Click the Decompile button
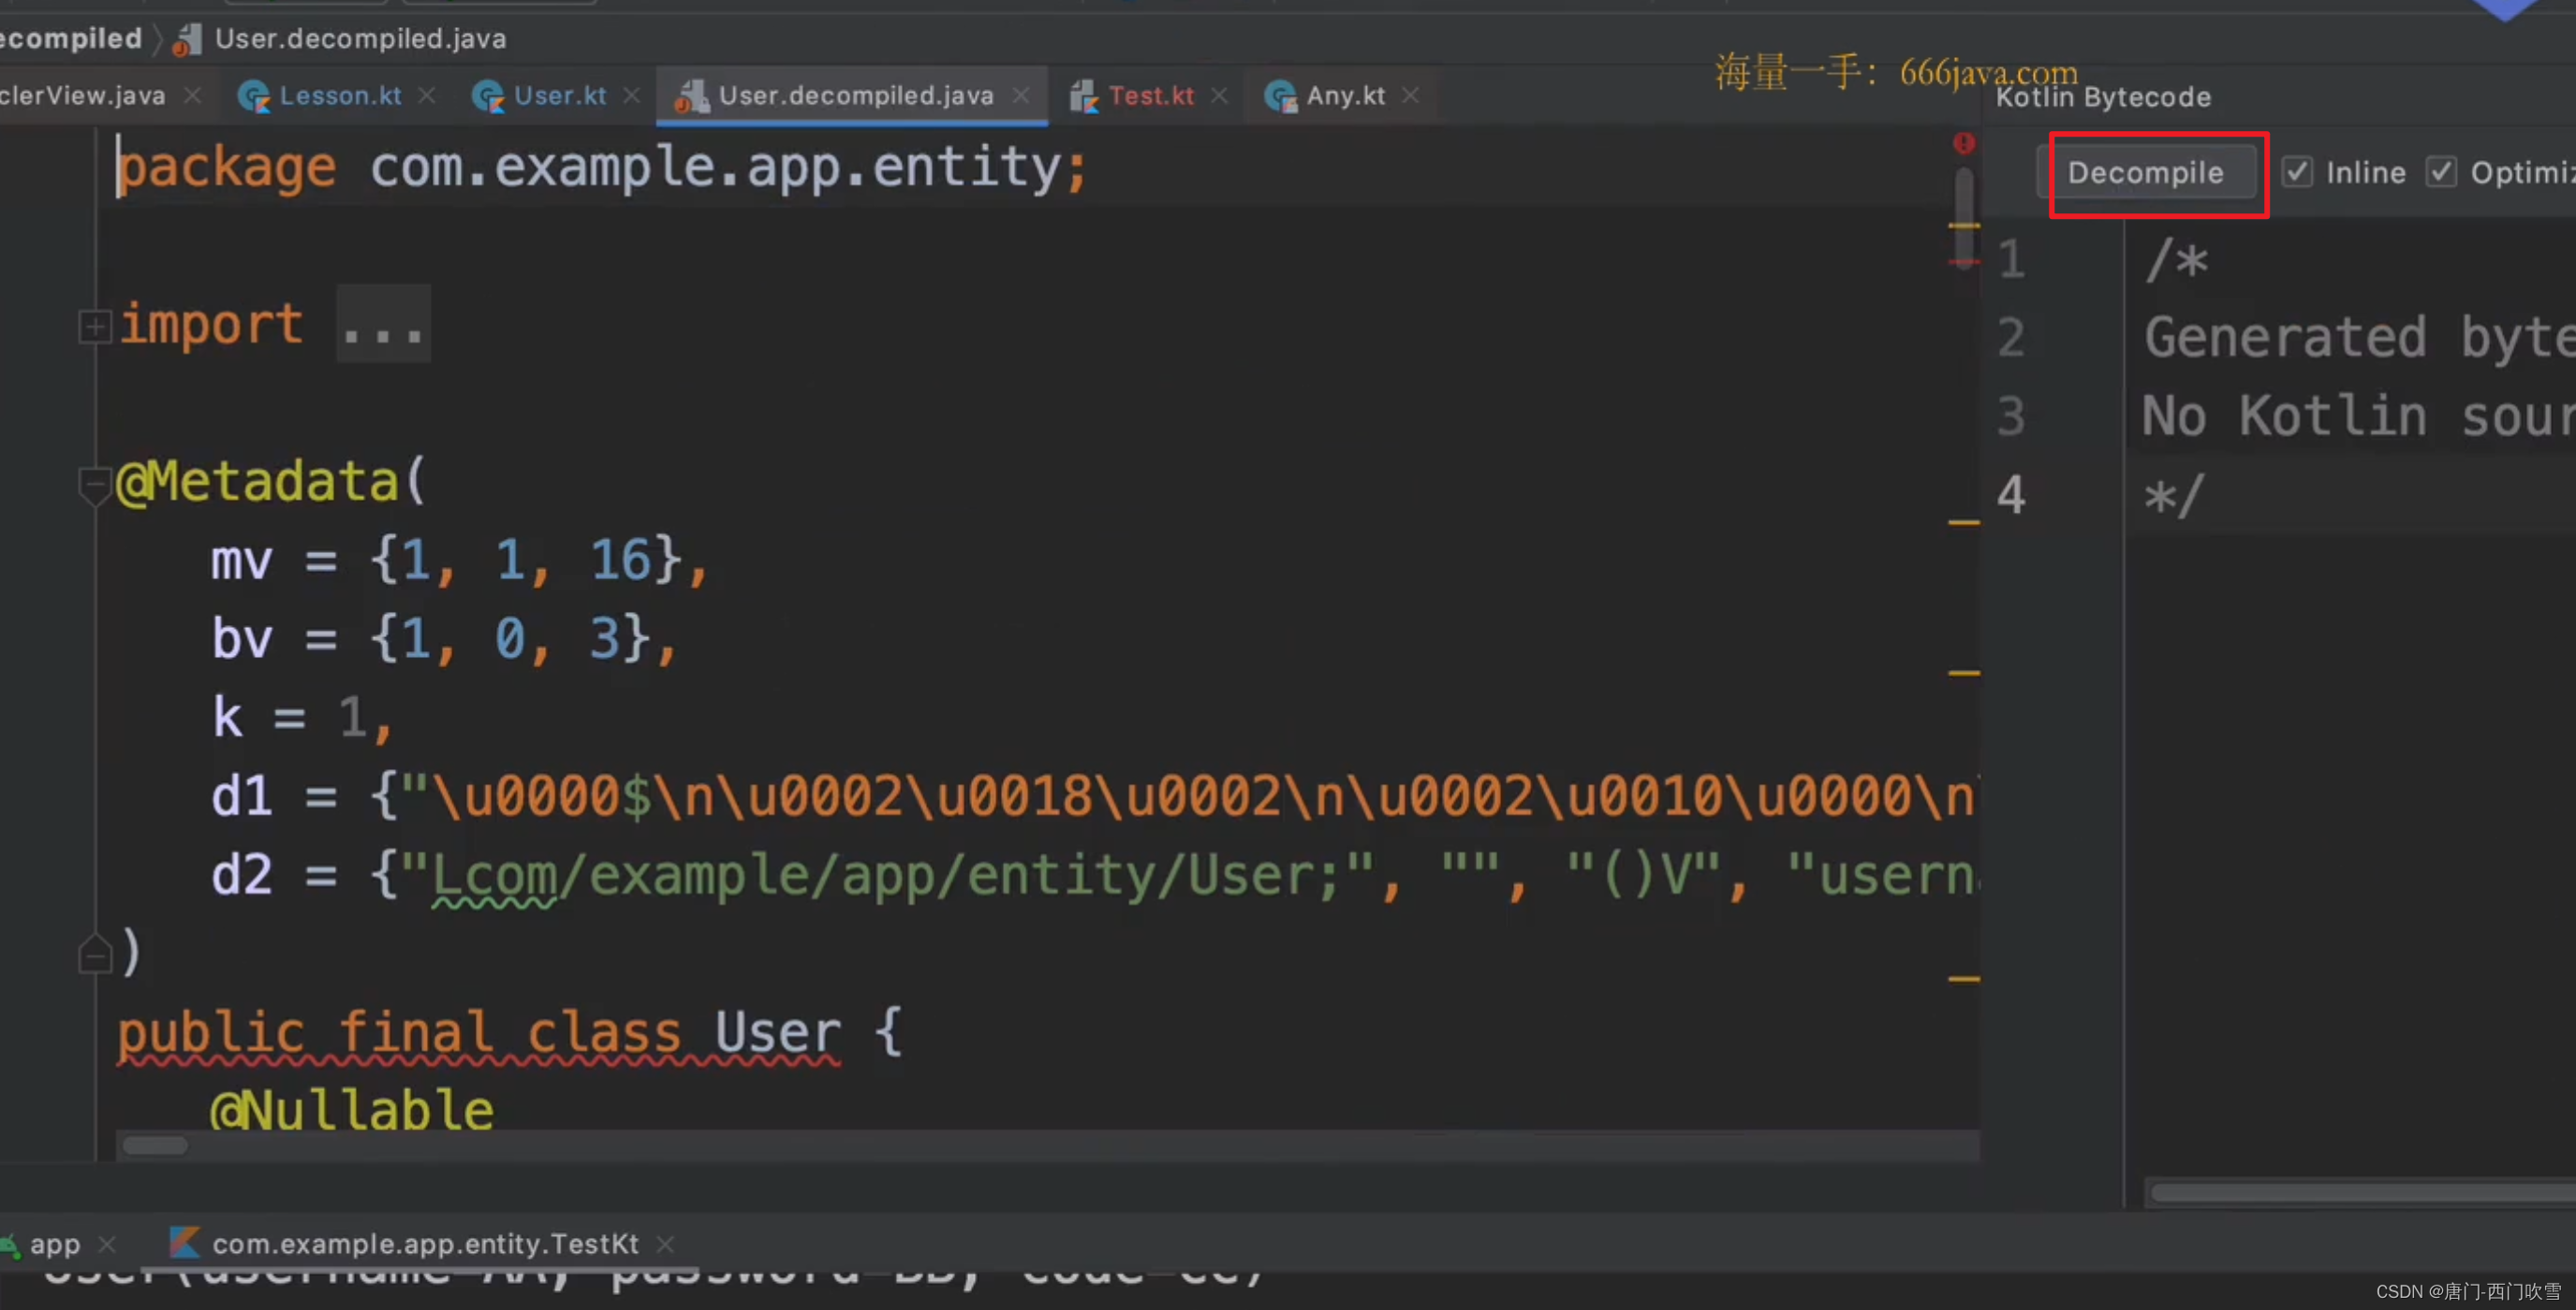The height and width of the screenshot is (1310, 2576). pos(2145,173)
